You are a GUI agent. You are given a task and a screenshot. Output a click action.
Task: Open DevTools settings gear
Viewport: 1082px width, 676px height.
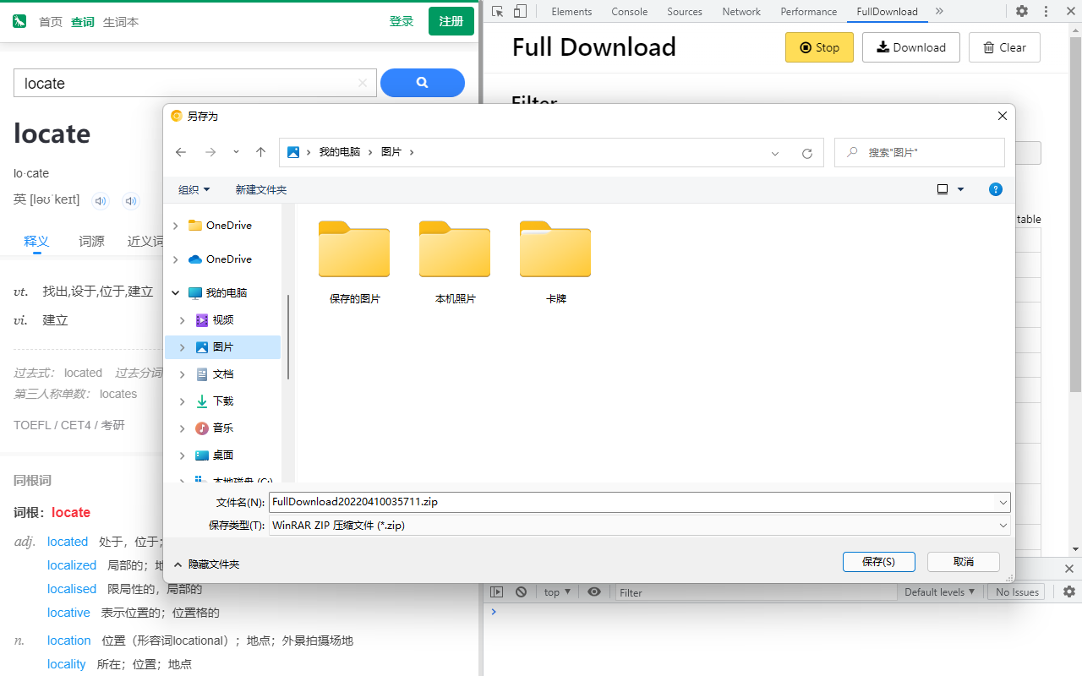pos(1022,11)
